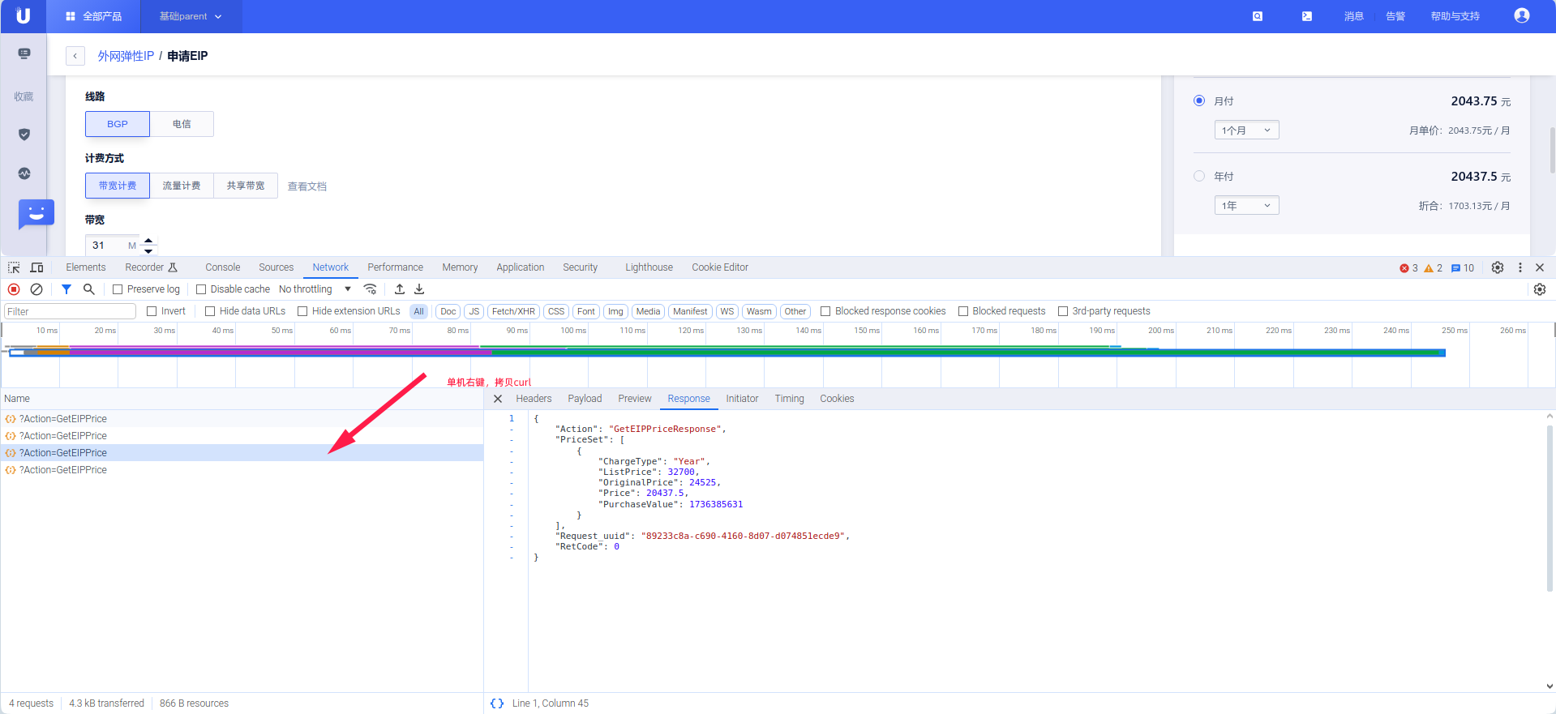The image size is (1556, 714).
Task: Switch to the Sources tab
Action: click(x=276, y=267)
